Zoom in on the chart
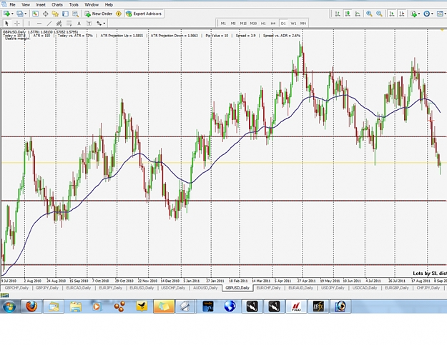Viewport: 447px width, 345px height. [x=369, y=14]
